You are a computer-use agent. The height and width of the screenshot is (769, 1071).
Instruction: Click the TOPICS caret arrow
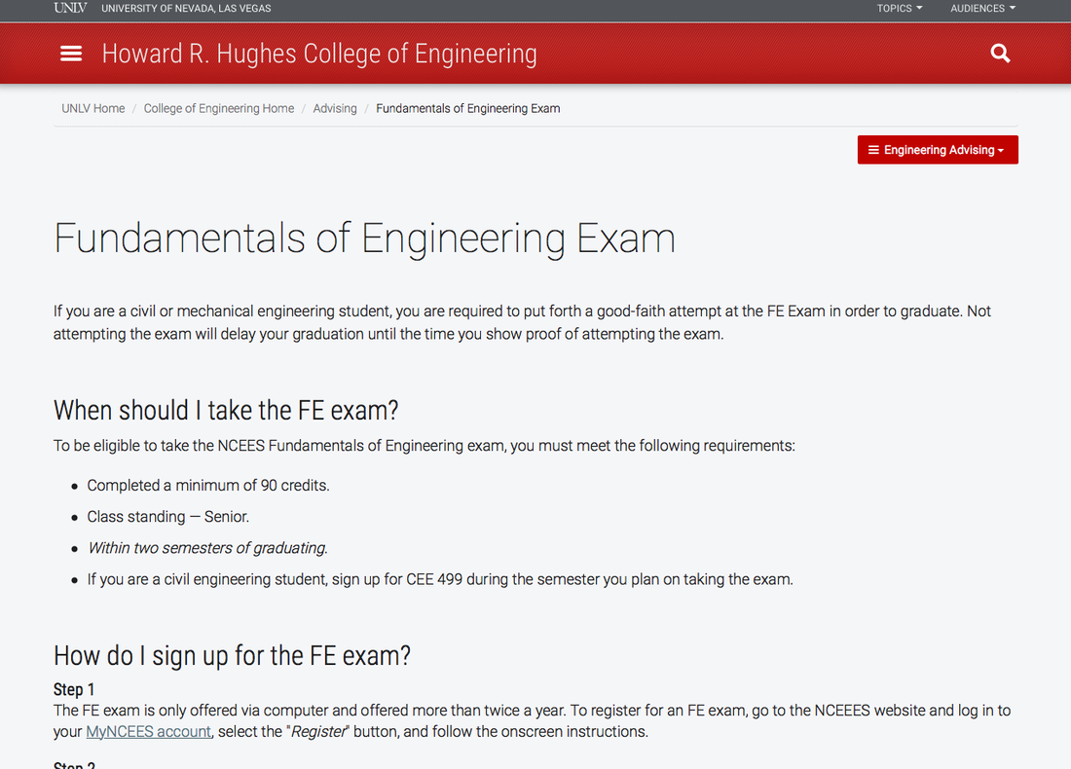[x=919, y=8]
